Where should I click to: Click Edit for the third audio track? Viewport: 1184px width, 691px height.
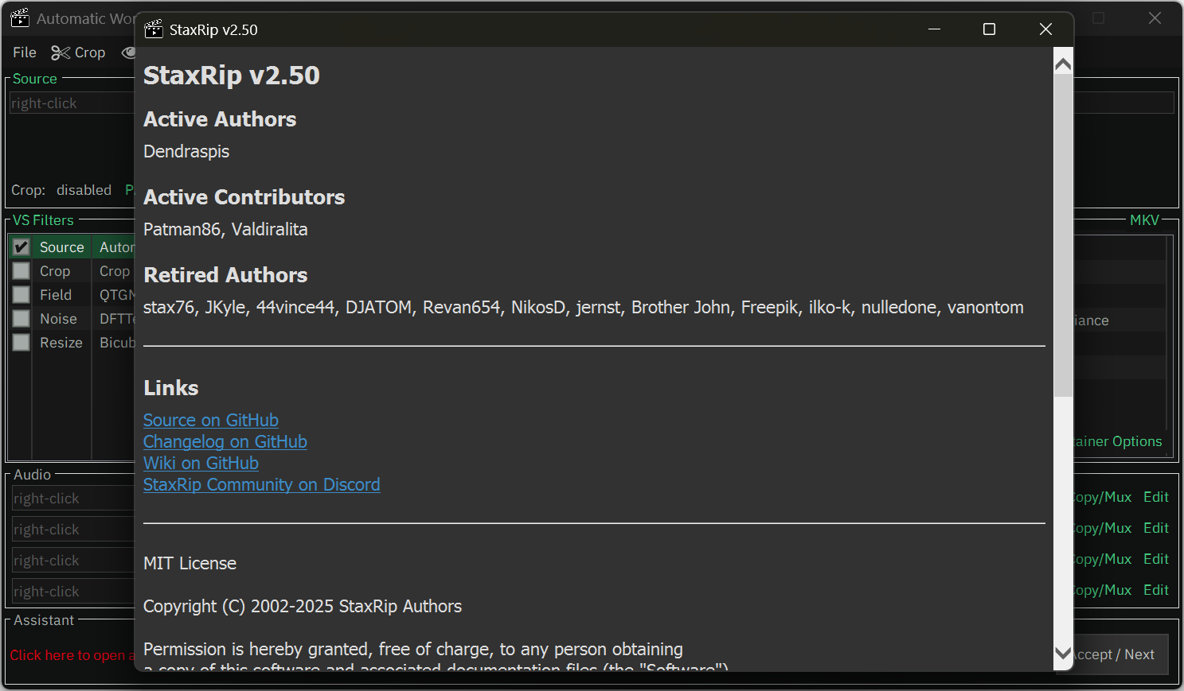coord(1156,559)
